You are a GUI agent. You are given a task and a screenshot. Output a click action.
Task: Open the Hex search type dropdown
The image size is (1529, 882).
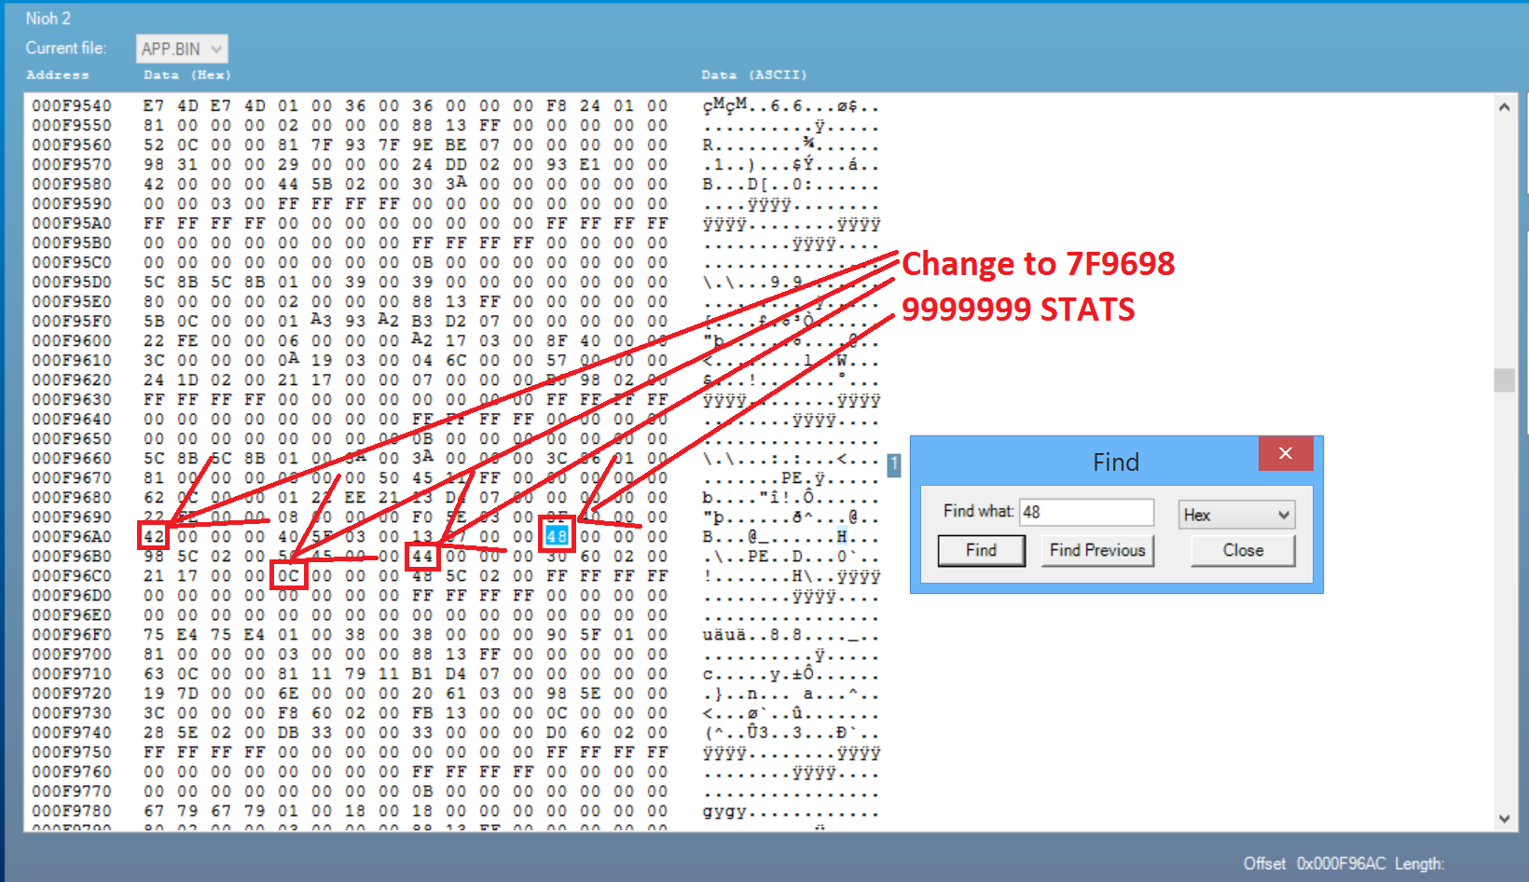[1236, 515]
